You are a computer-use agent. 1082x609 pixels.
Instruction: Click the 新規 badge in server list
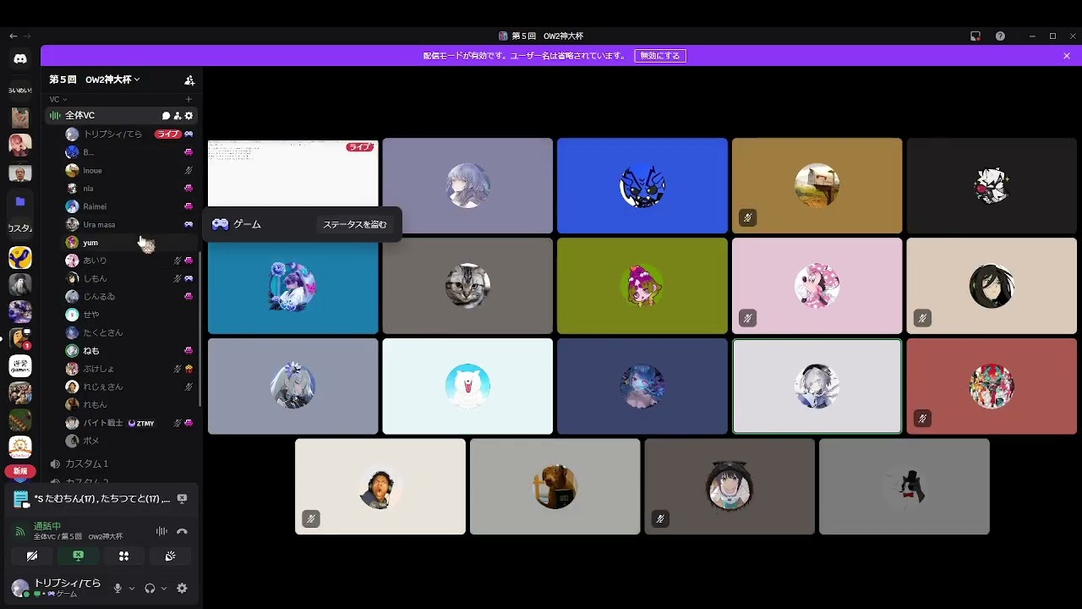[x=20, y=471]
